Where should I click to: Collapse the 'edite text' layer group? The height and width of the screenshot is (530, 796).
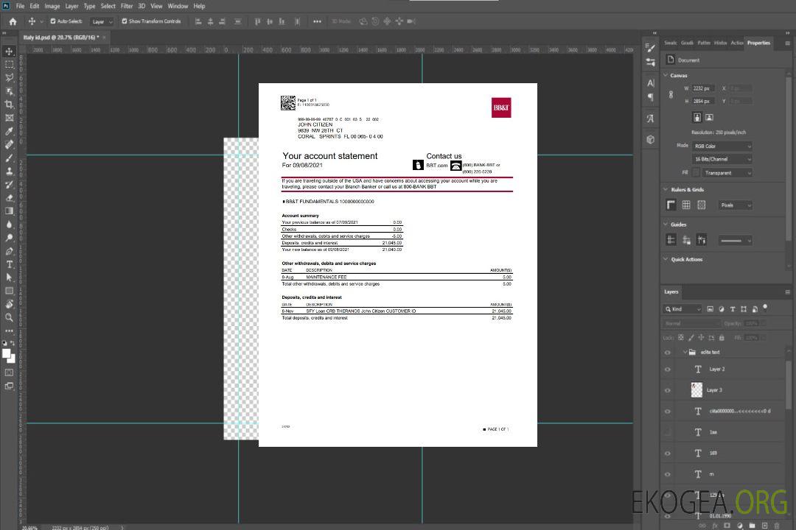[685, 352]
